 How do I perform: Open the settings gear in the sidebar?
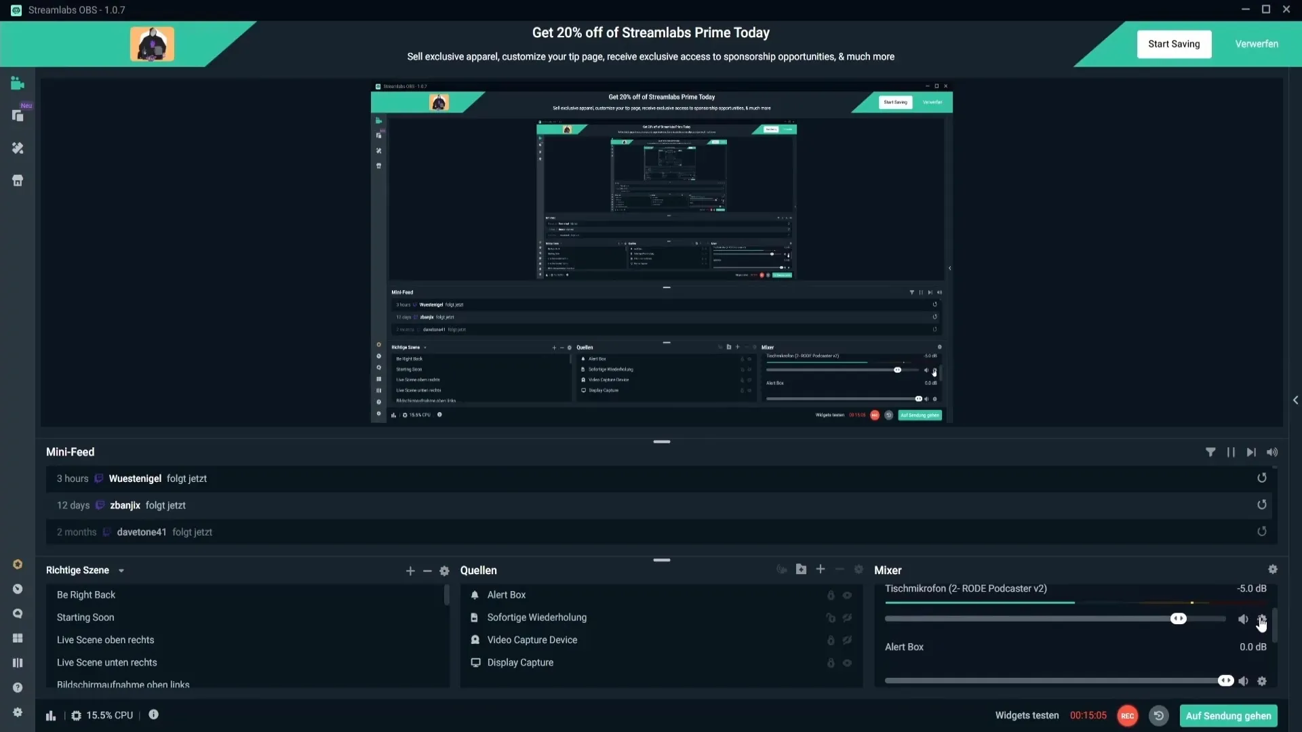click(x=18, y=712)
